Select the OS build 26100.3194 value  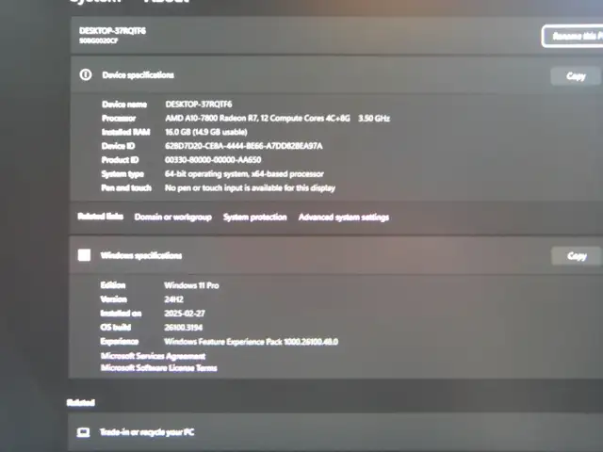(x=184, y=328)
